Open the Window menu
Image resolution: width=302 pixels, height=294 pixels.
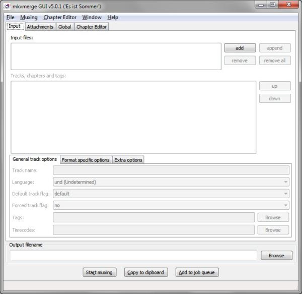click(x=92, y=17)
